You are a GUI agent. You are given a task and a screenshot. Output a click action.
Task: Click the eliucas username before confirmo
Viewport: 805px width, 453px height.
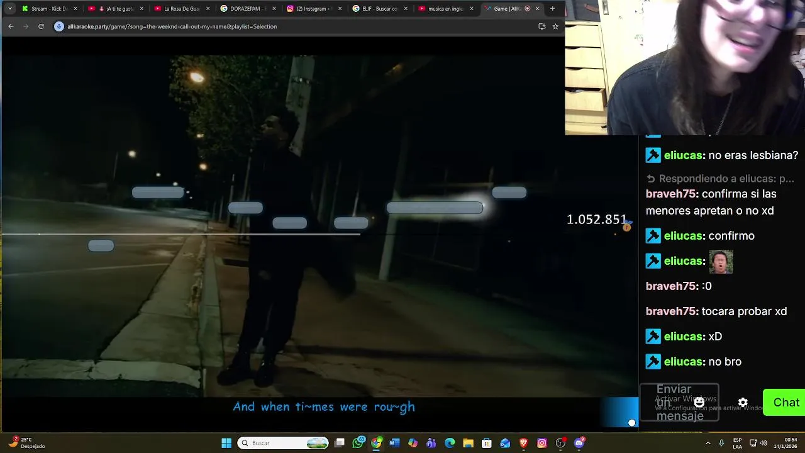[x=684, y=236]
